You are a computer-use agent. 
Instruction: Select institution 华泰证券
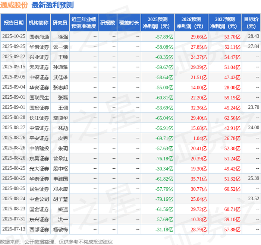click(39, 179)
